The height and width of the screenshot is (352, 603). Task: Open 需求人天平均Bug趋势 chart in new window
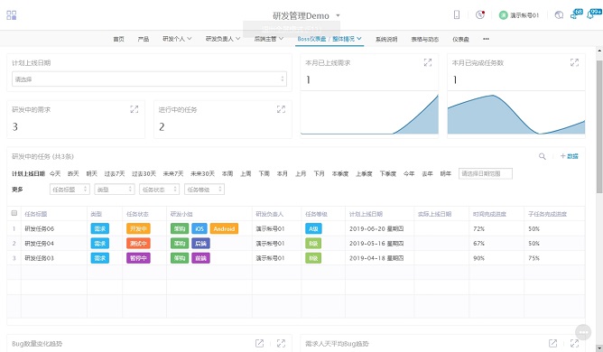point(552,343)
